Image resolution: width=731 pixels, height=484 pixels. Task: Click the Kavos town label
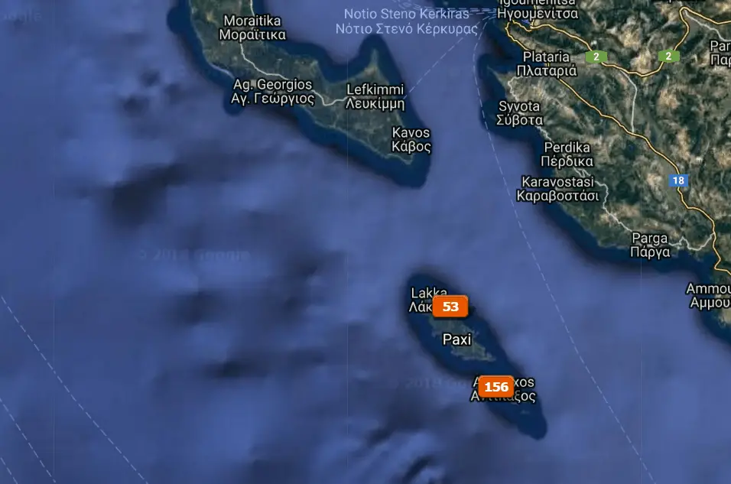(411, 139)
